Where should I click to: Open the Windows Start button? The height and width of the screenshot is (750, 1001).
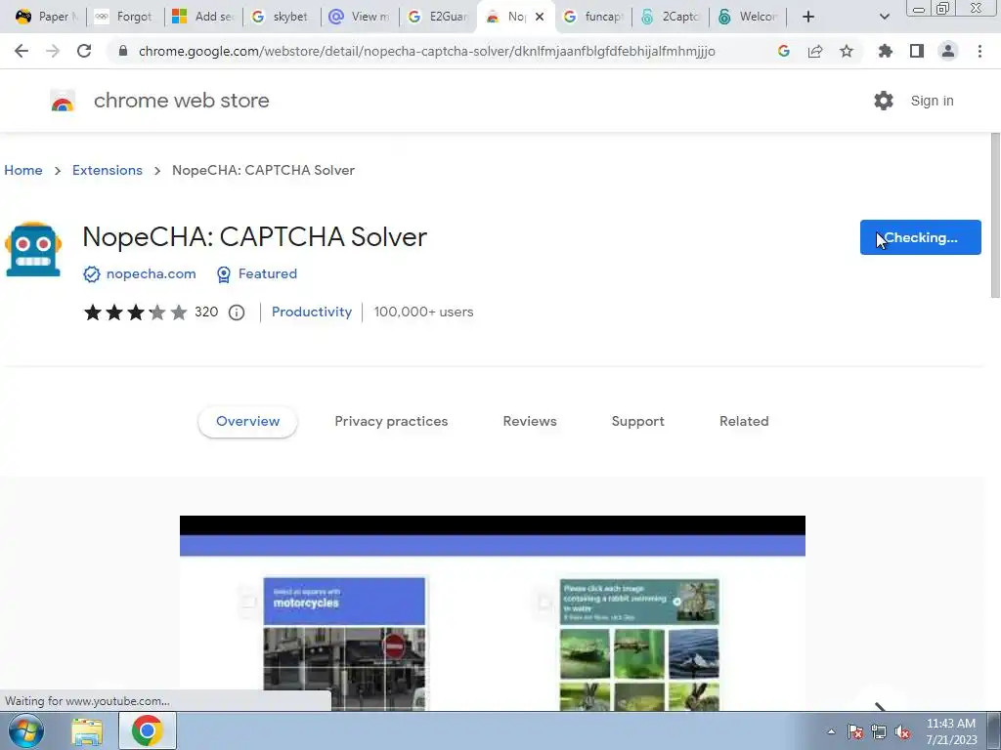click(26, 730)
